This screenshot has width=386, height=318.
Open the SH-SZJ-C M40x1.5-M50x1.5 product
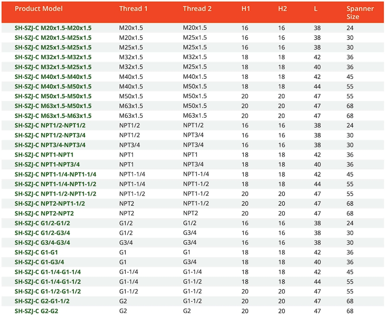(x=53, y=86)
